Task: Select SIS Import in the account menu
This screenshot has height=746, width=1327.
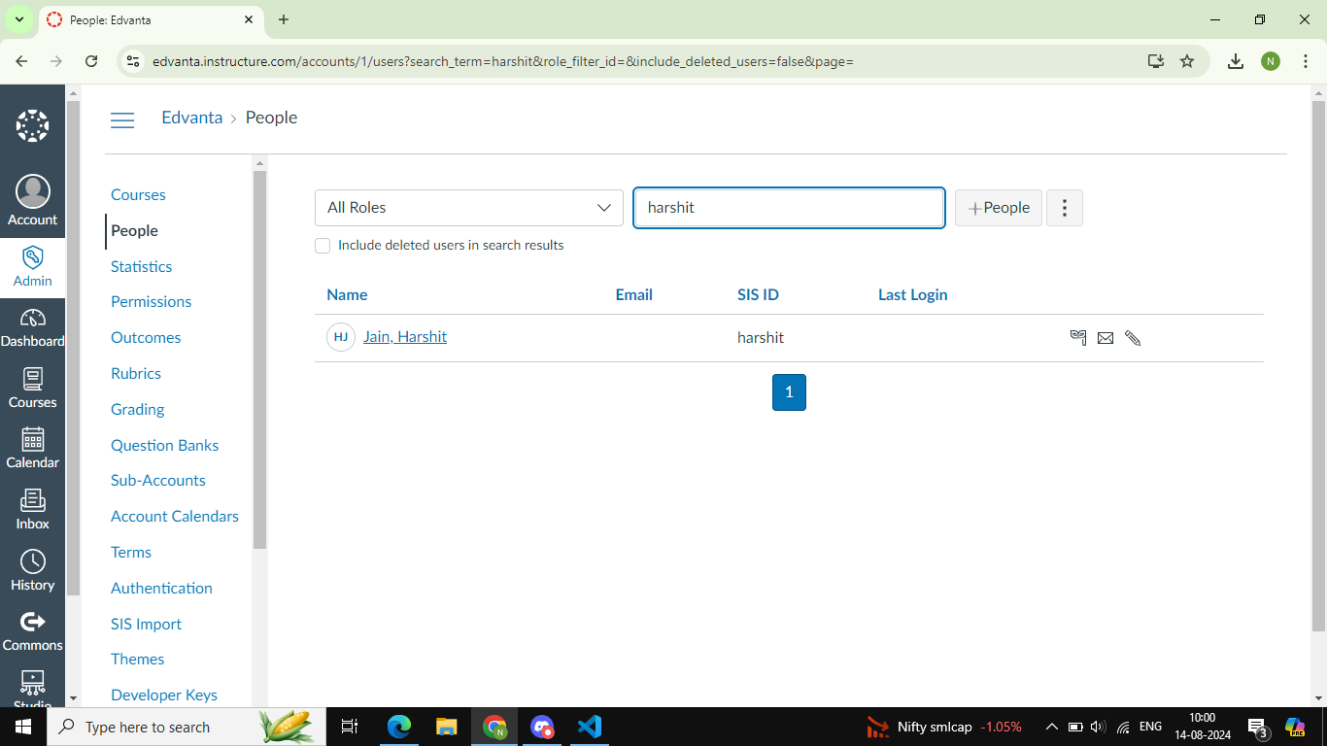Action: coord(146,624)
